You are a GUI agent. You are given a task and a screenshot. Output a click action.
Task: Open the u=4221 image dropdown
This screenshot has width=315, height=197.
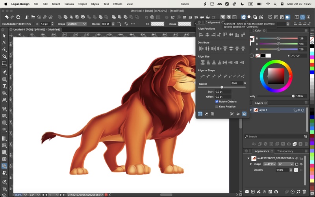[x=270, y=164]
